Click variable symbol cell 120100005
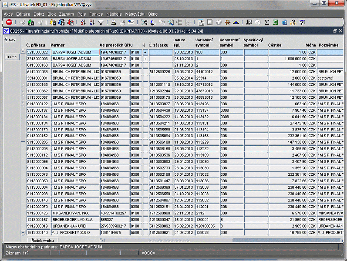Screen dimensions: 347x261 pyautogui.click(x=207, y=226)
